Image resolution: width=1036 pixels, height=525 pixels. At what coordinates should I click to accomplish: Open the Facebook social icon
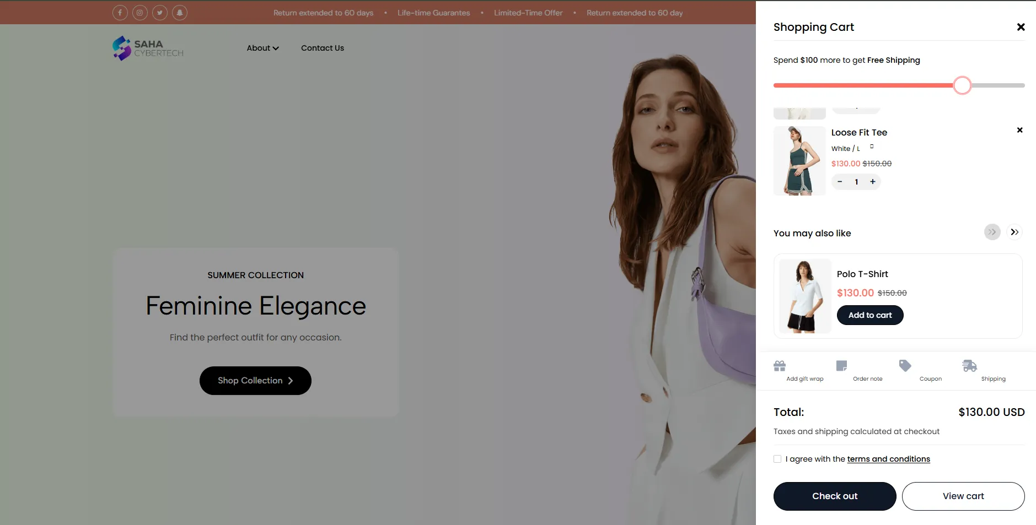tap(120, 12)
